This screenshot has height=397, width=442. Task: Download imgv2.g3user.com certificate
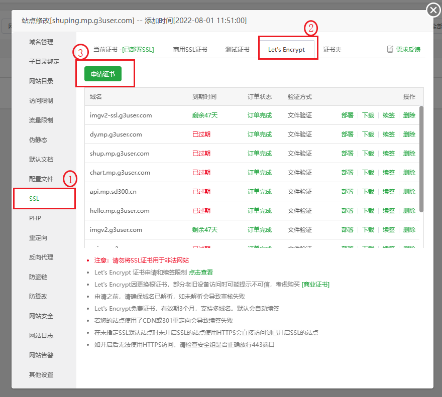click(368, 230)
